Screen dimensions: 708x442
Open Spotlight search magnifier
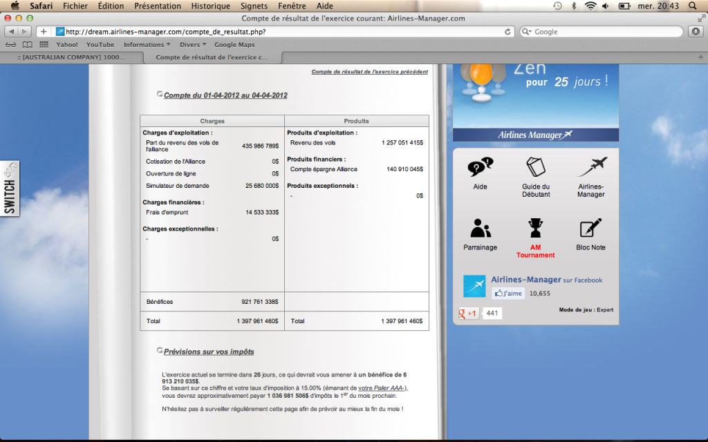coord(693,6)
